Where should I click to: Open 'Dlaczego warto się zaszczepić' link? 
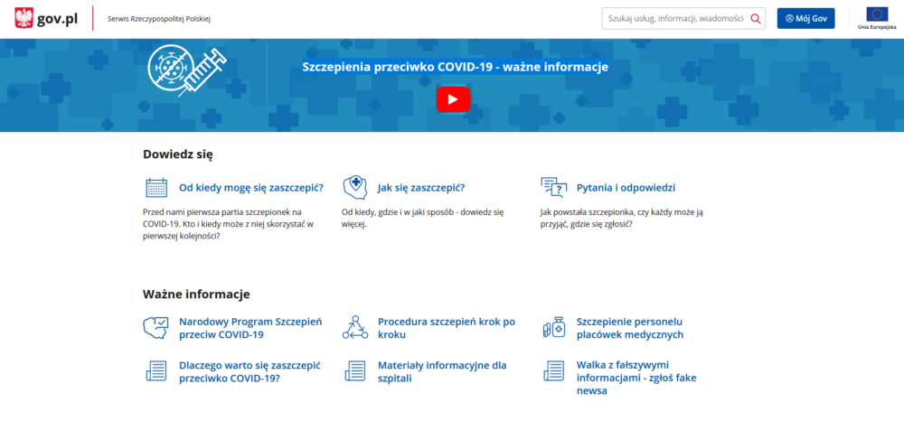[250, 371]
